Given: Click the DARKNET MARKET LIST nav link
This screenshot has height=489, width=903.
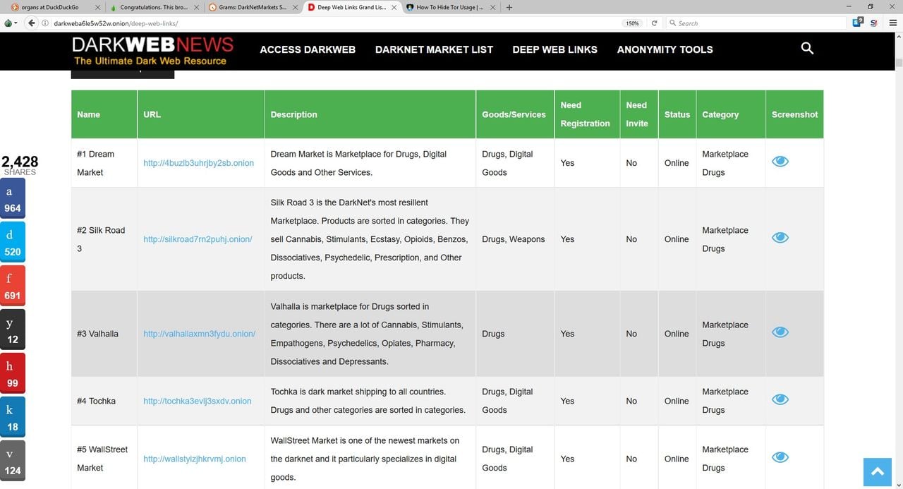Looking at the screenshot, I should click(x=434, y=49).
